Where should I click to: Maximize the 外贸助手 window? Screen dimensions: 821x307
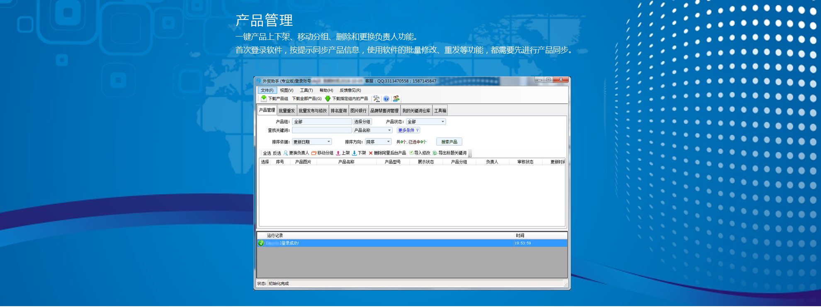click(549, 80)
